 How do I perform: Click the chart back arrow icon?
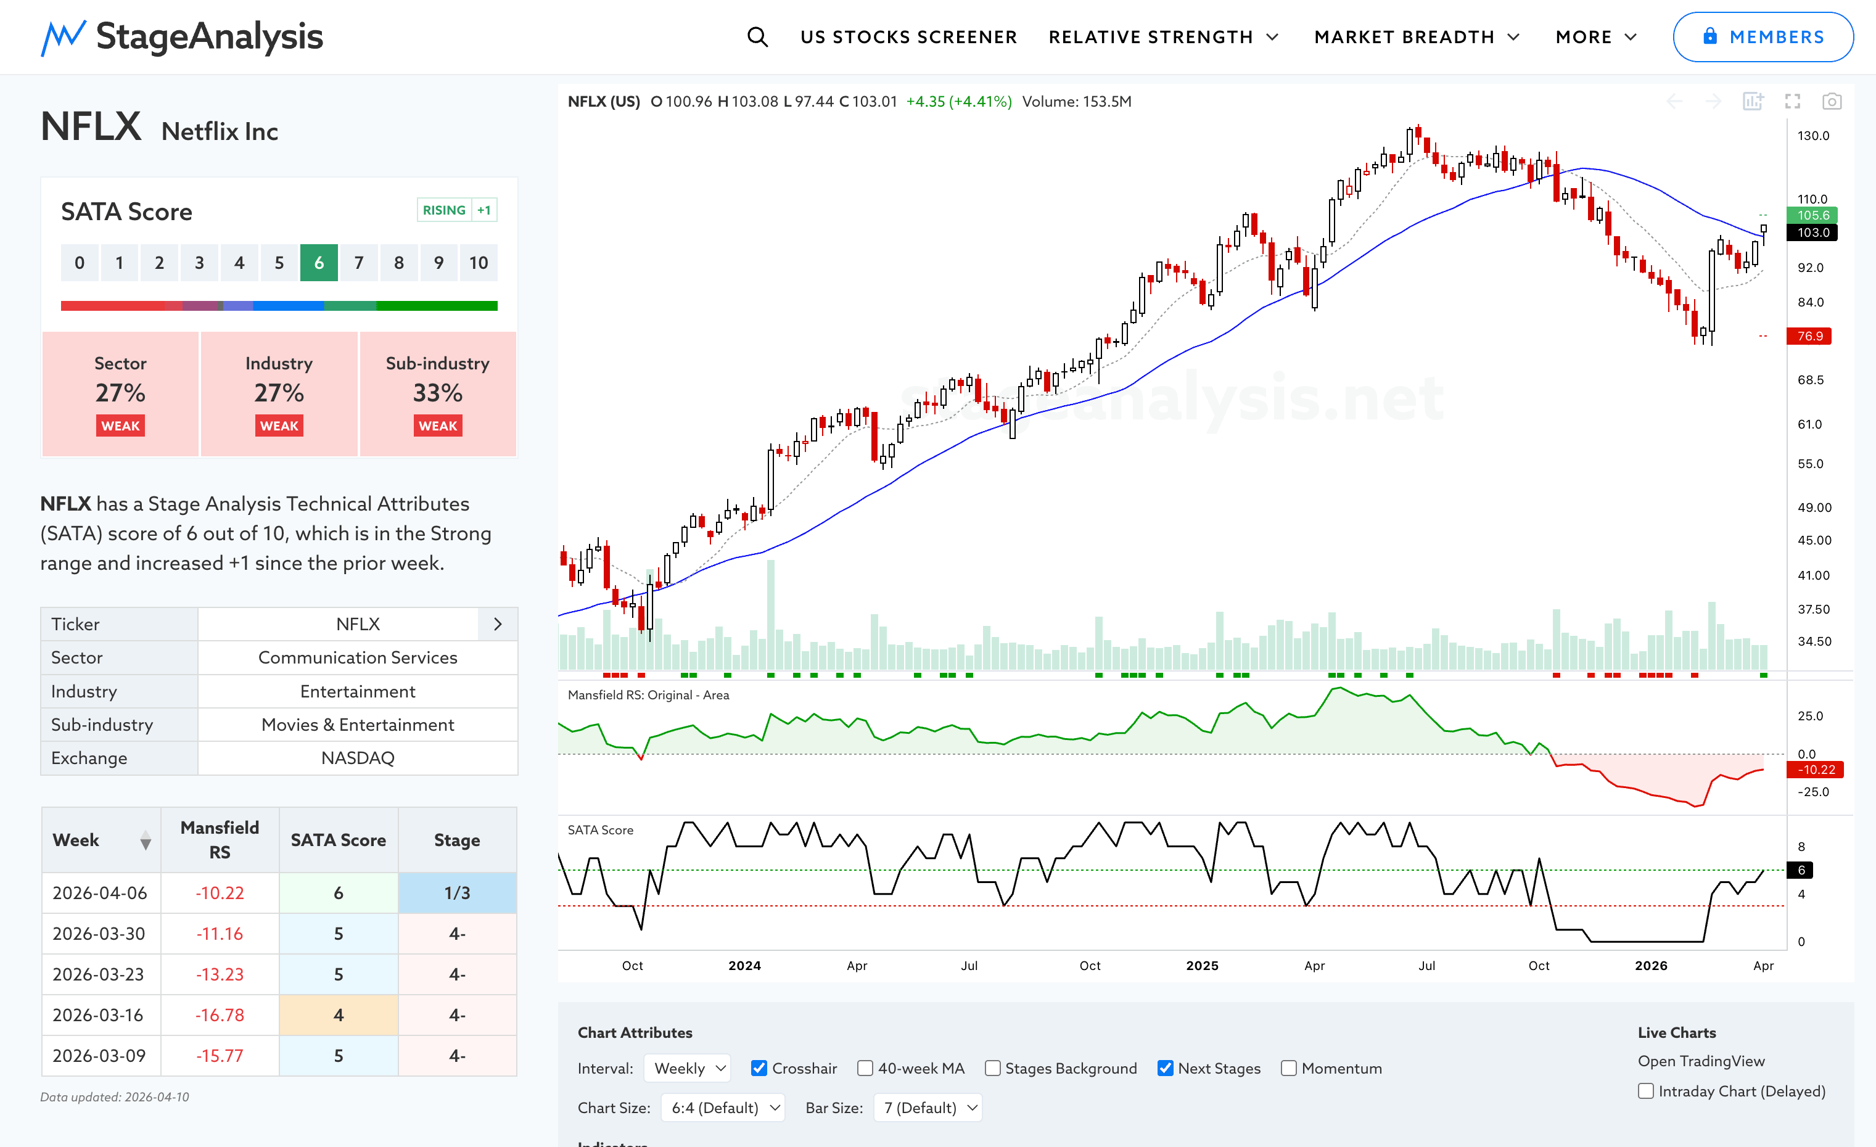coord(1674,101)
